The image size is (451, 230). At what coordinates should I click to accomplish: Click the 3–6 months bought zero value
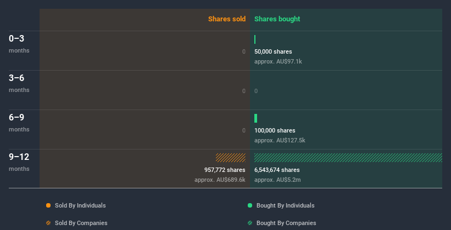click(x=256, y=91)
